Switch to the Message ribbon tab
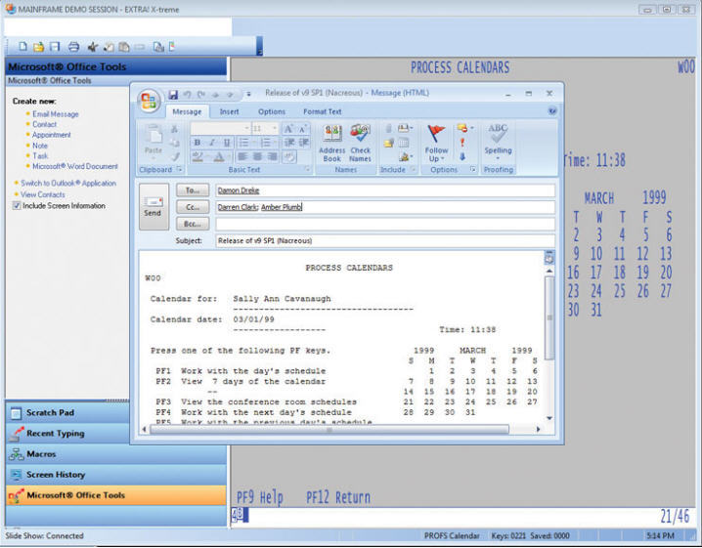This screenshot has height=548, width=702. (187, 111)
